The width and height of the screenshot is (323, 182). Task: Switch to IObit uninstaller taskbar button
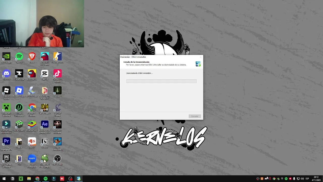(78, 179)
